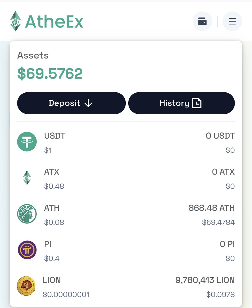Click the Deposit button
252x308 pixels.
pos(71,103)
